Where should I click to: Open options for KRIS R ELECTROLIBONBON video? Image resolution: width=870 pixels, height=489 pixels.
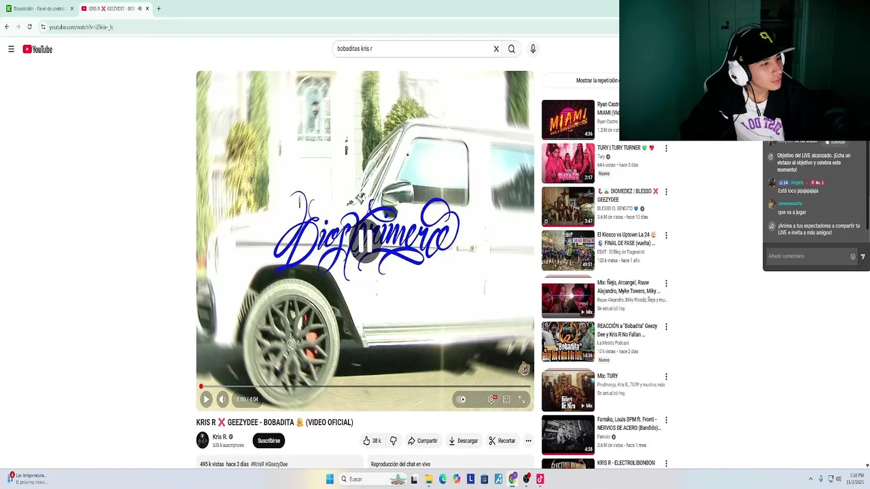click(666, 464)
